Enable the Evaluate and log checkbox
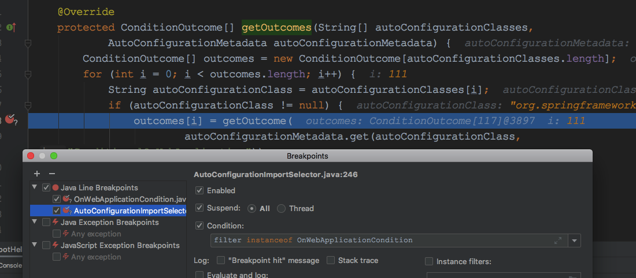The height and width of the screenshot is (278, 636). (199, 275)
